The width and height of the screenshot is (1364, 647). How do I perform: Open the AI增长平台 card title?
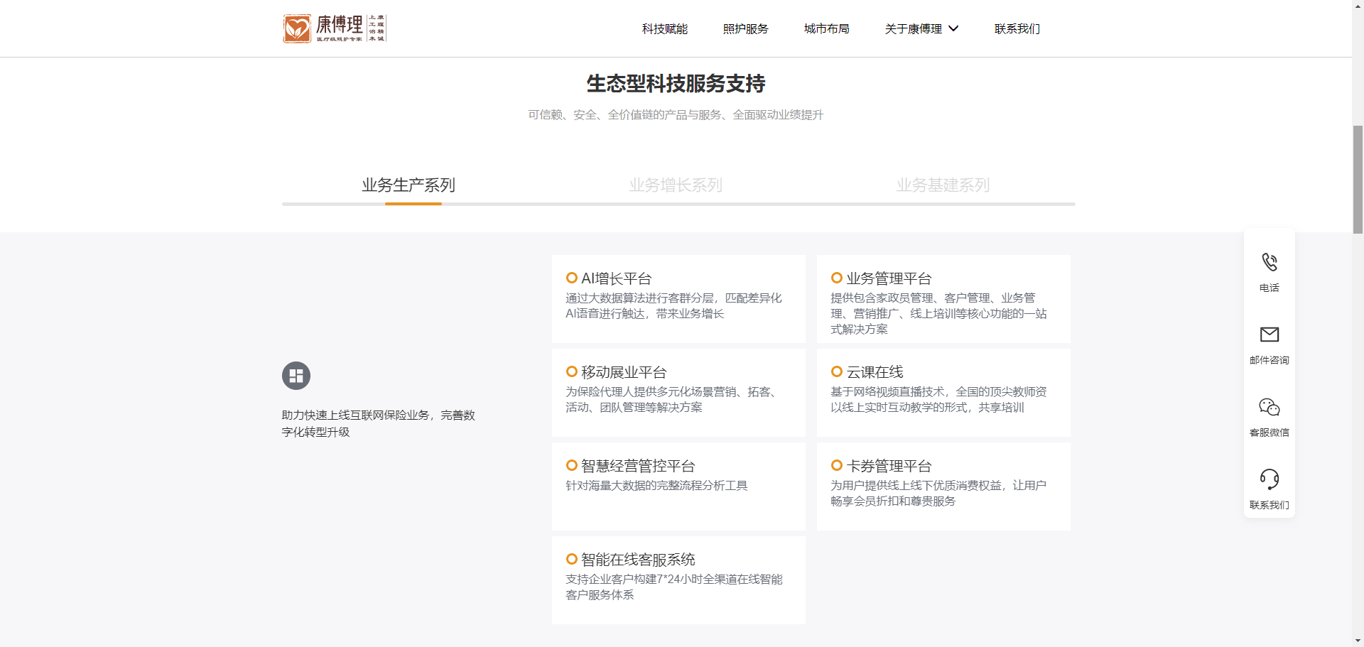pyautogui.click(x=617, y=278)
